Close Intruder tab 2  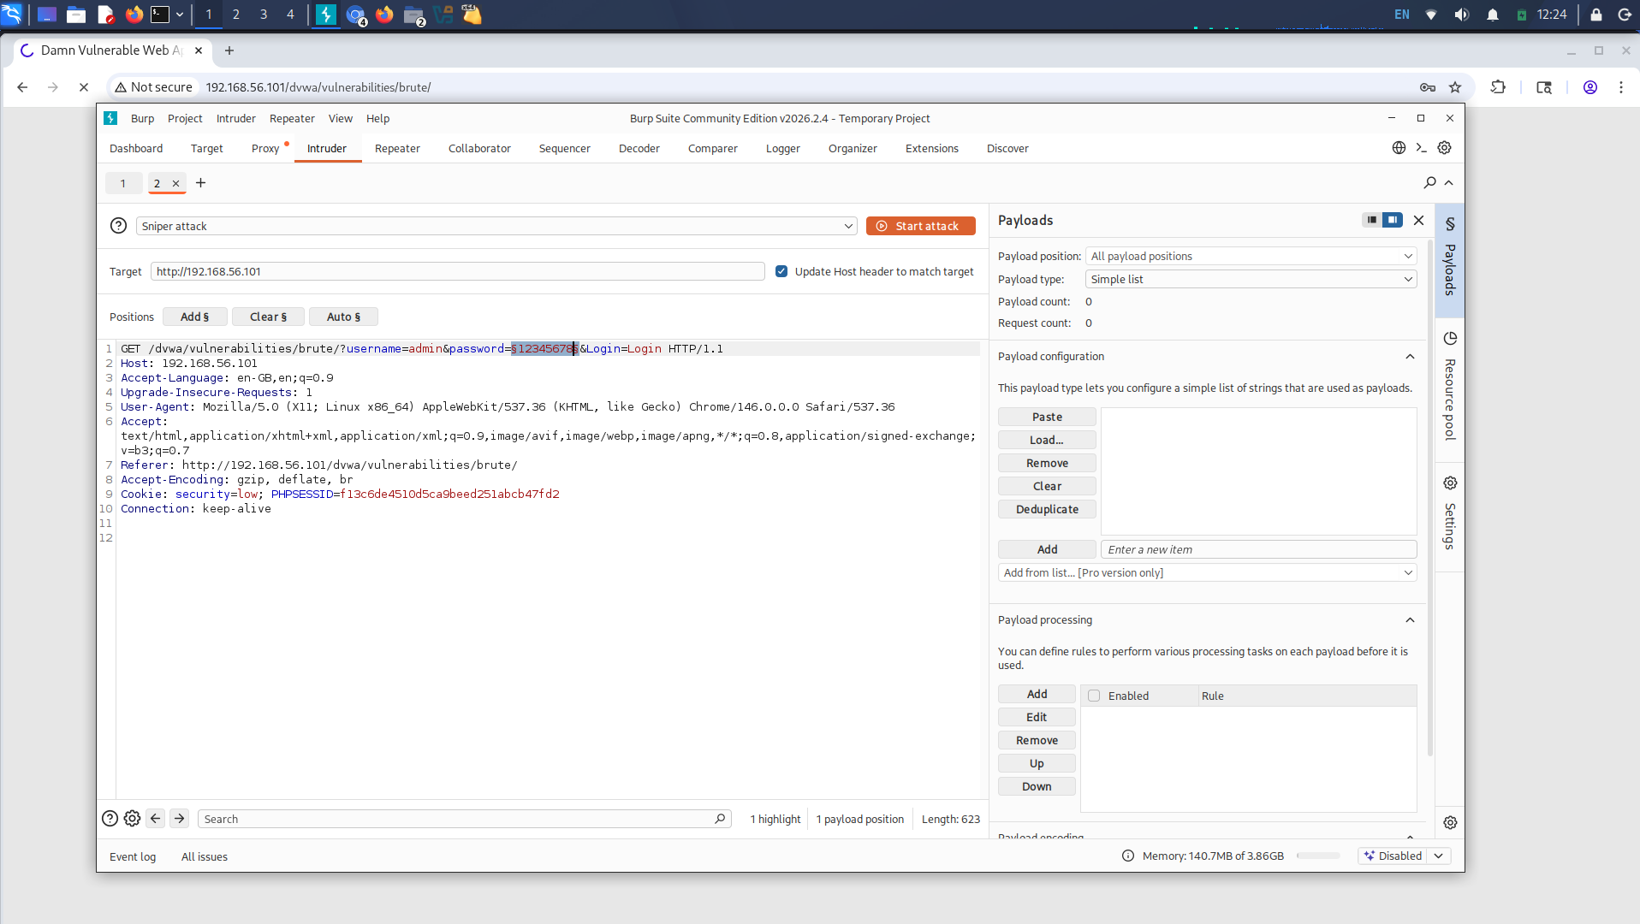click(175, 183)
